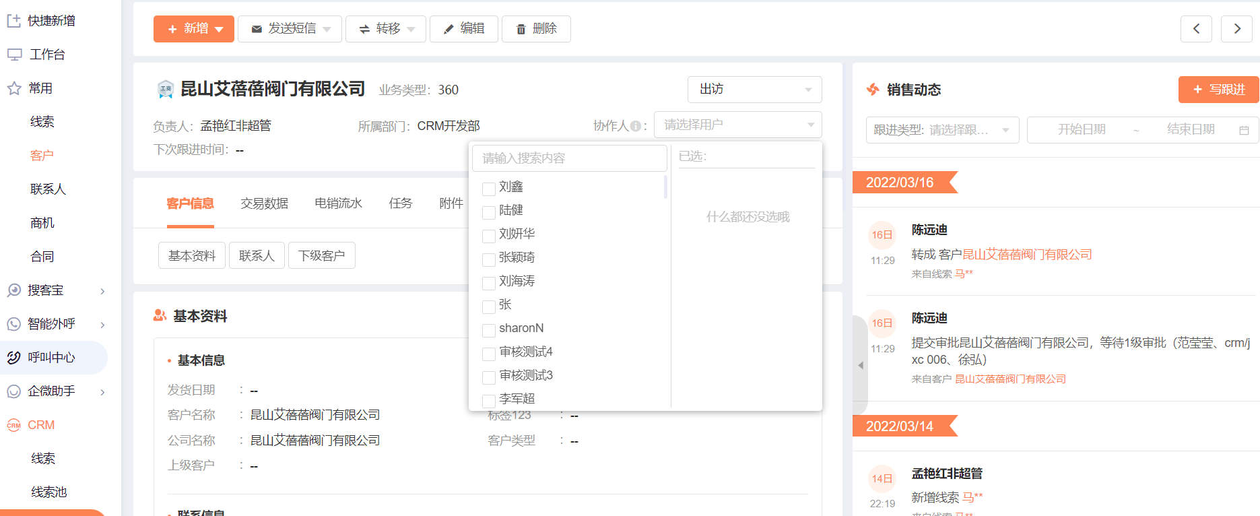Open 客户 in the sidebar menu

click(42, 156)
